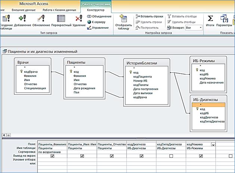Image resolution: width=235 pixels, height=173 pixels.
Task: Open the Builder (Построитель)
Action: tap(147, 28)
